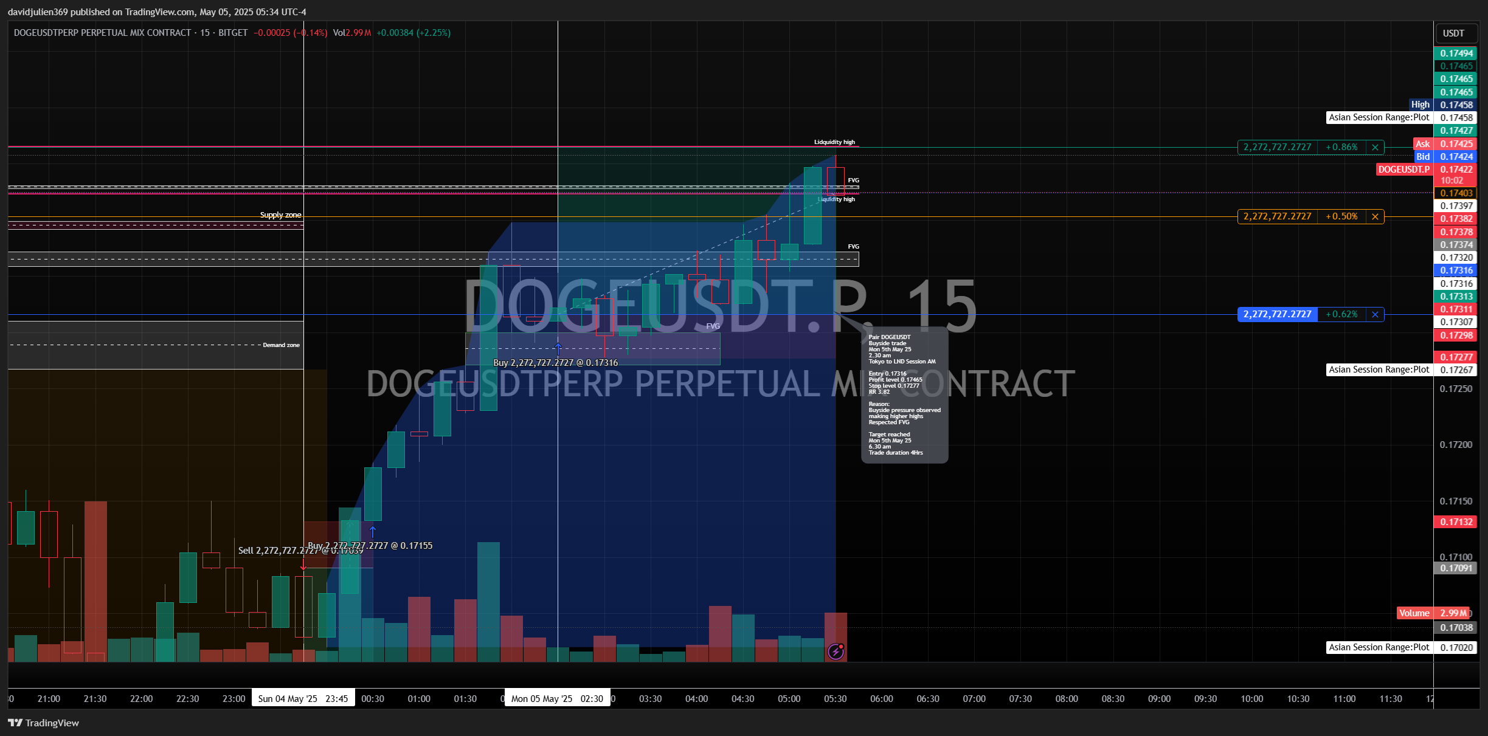The width and height of the screenshot is (1488, 736).
Task: Click the 10:02 candle countdown timer
Action: tap(1452, 181)
